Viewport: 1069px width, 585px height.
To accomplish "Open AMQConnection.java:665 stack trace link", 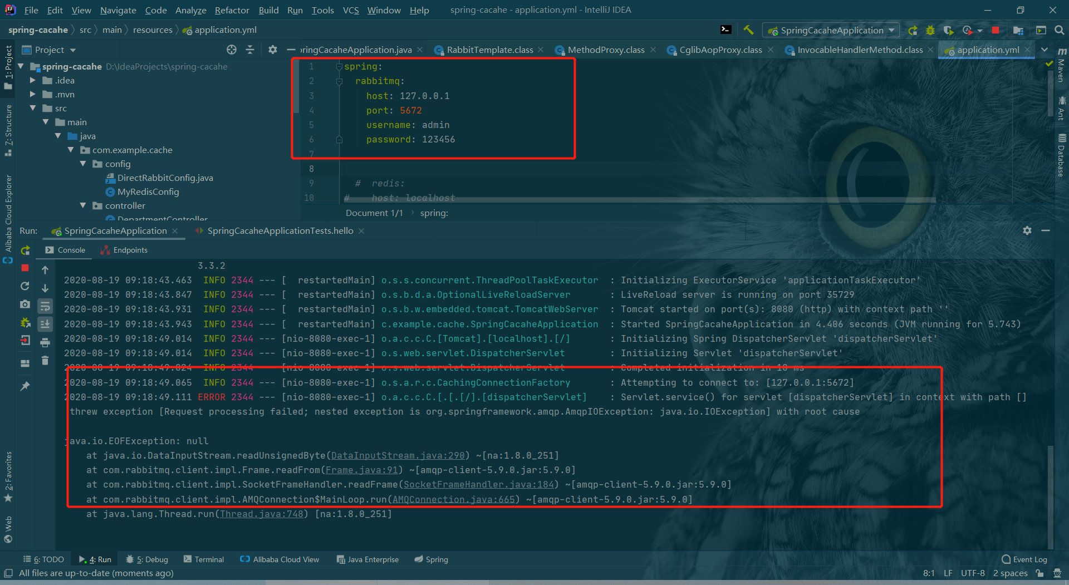I will [454, 499].
